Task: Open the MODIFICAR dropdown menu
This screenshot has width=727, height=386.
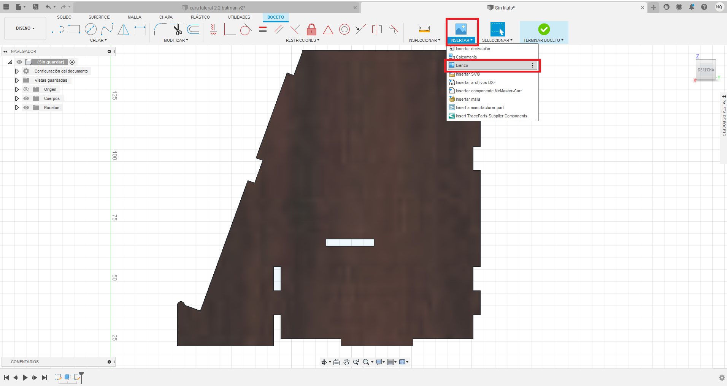Action: tap(176, 40)
